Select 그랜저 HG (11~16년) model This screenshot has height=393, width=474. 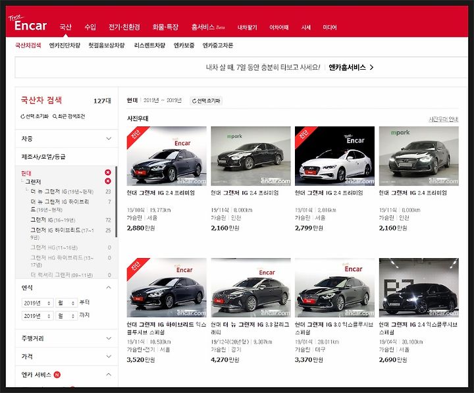pos(54,248)
